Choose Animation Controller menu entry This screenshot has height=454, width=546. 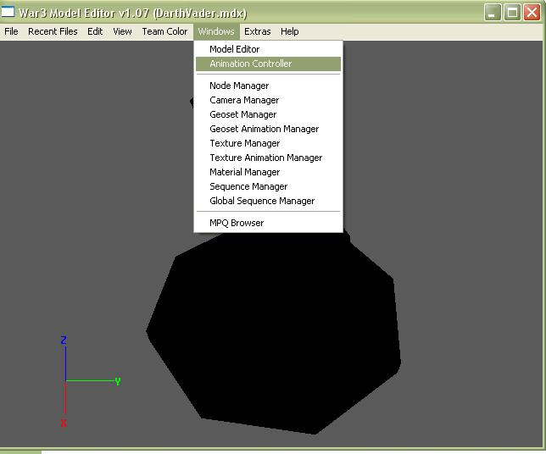[268, 64]
